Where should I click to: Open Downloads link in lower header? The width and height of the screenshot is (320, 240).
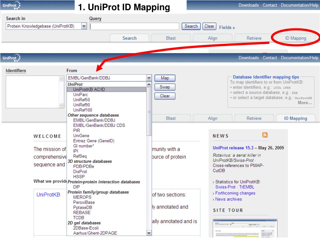pyautogui.click(x=248, y=58)
